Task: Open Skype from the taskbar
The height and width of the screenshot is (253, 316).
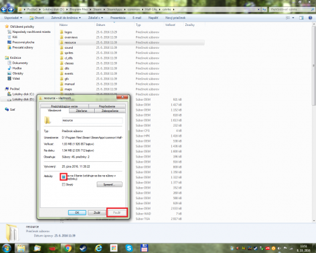Action: pyautogui.click(x=129, y=248)
